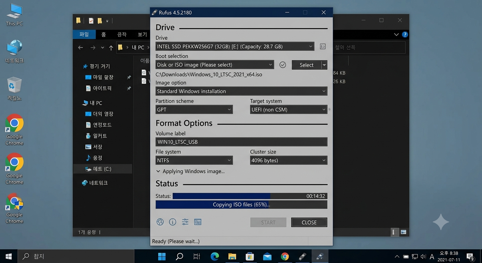Show the Rufus log icon
482x263 pixels.
pos(198,222)
